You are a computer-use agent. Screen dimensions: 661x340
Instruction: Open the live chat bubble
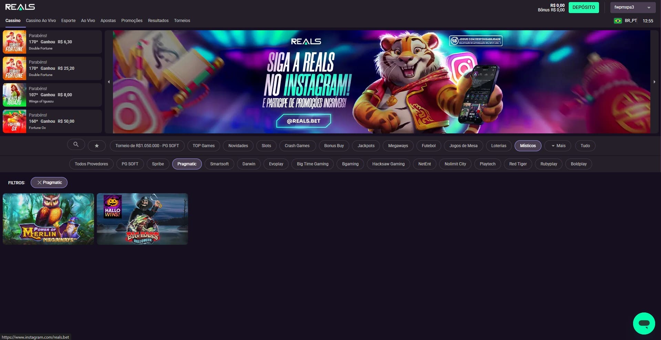click(644, 323)
